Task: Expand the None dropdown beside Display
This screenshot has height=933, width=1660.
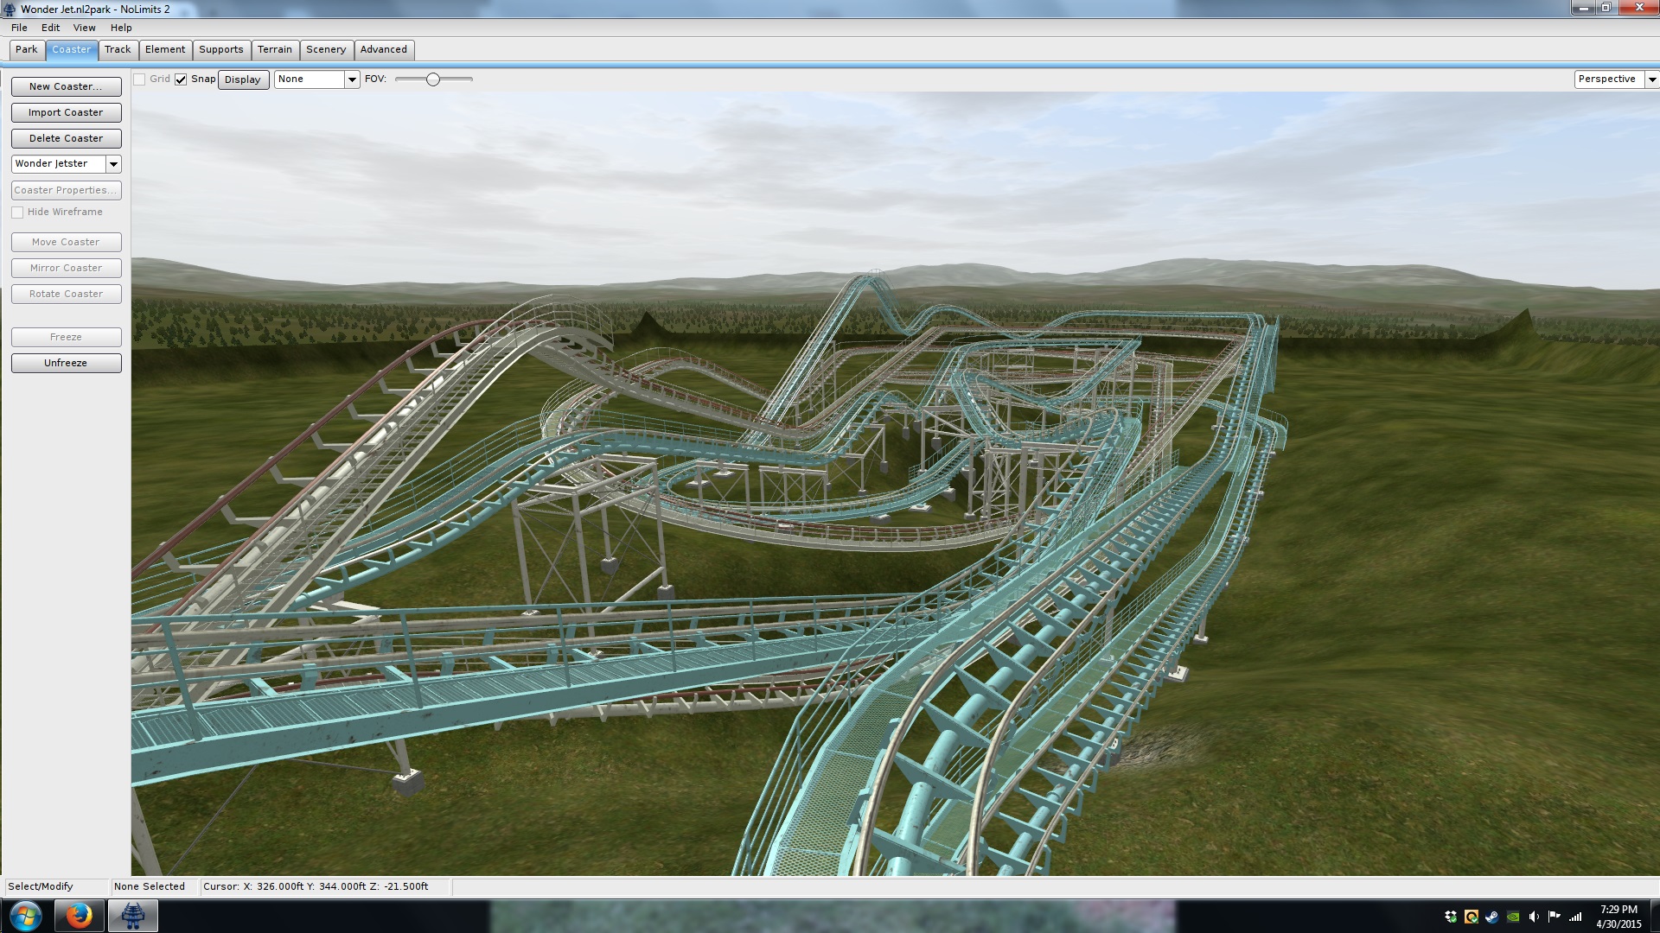Action: (x=352, y=79)
